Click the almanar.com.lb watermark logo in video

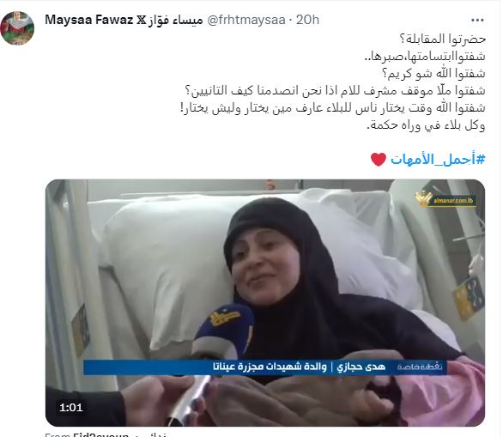point(445,199)
